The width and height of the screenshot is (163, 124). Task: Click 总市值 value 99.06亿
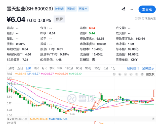pos(133,49)
